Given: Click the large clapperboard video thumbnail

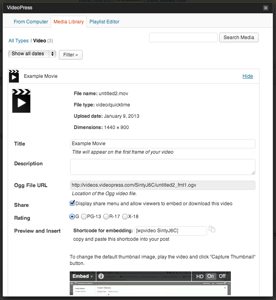Looking at the screenshot, I should click(21, 101).
